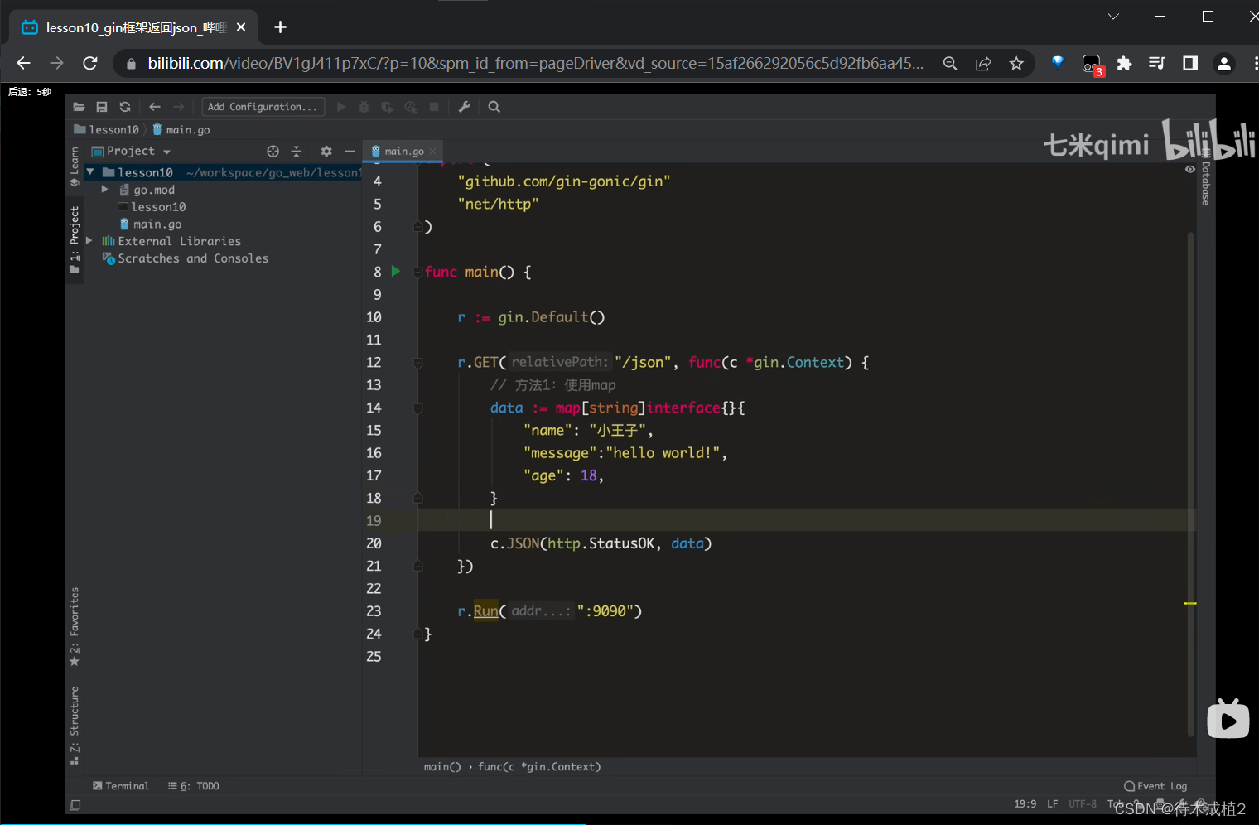Click the Synchronize refresh icon in IDE toolbar
Viewport: 1259px width, 825px height.
coord(125,107)
